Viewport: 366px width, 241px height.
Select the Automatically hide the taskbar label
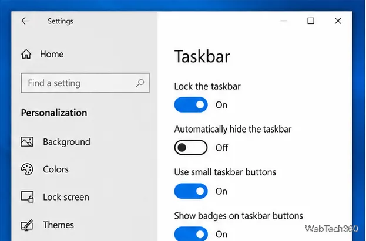click(x=233, y=130)
